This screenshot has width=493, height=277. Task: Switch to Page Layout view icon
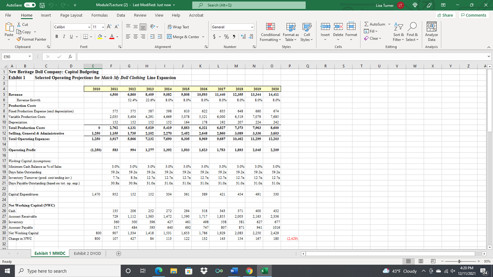(421, 261)
